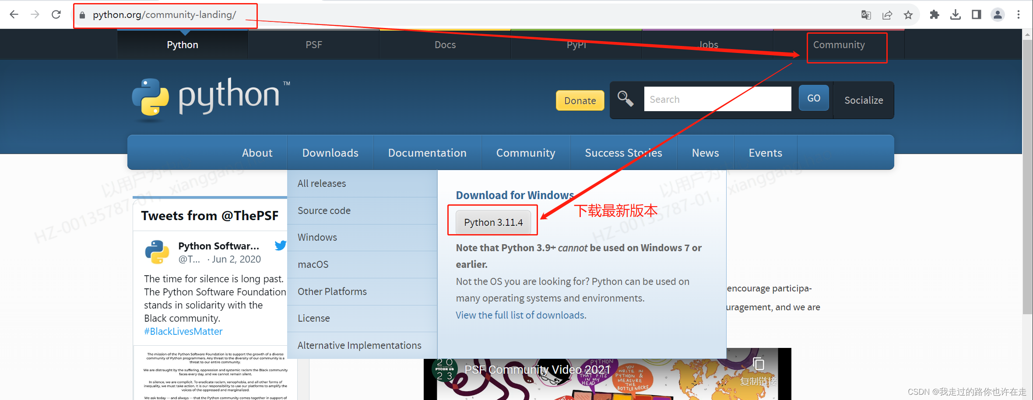Select the Python top tab

tap(183, 45)
